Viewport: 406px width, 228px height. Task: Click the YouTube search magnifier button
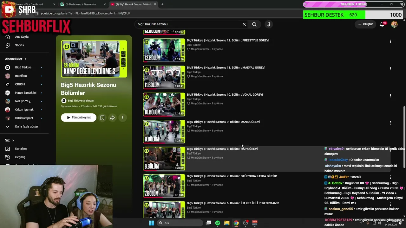click(x=254, y=24)
